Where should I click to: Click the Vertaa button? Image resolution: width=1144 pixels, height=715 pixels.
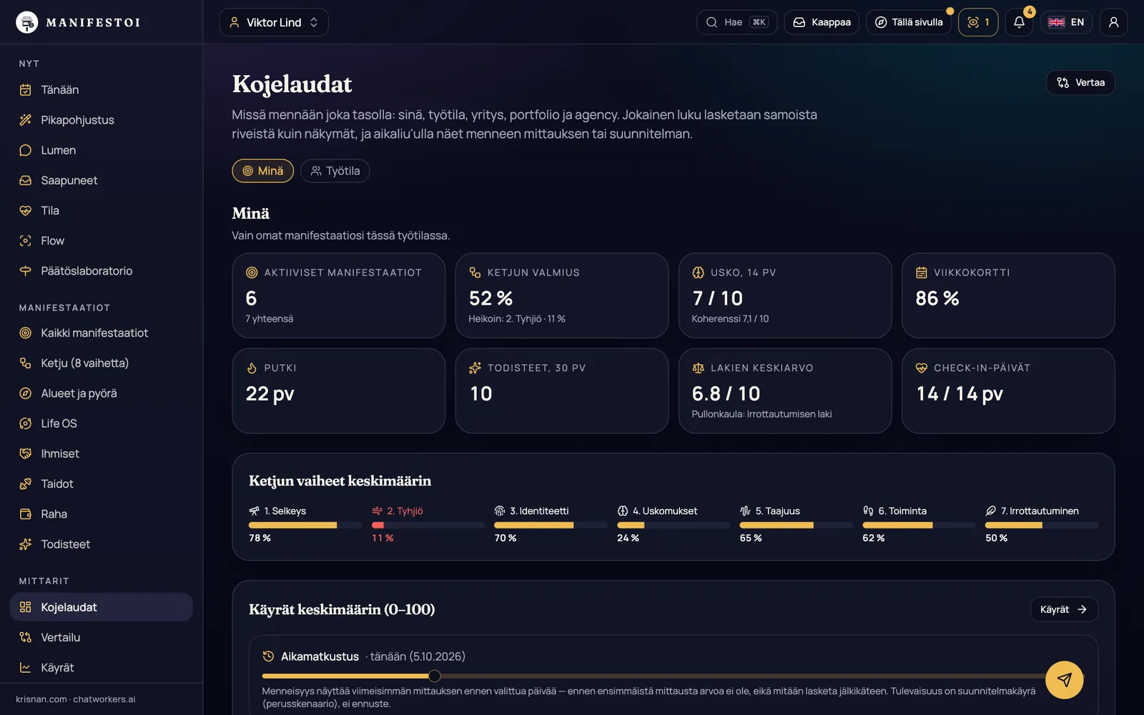(x=1080, y=82)
